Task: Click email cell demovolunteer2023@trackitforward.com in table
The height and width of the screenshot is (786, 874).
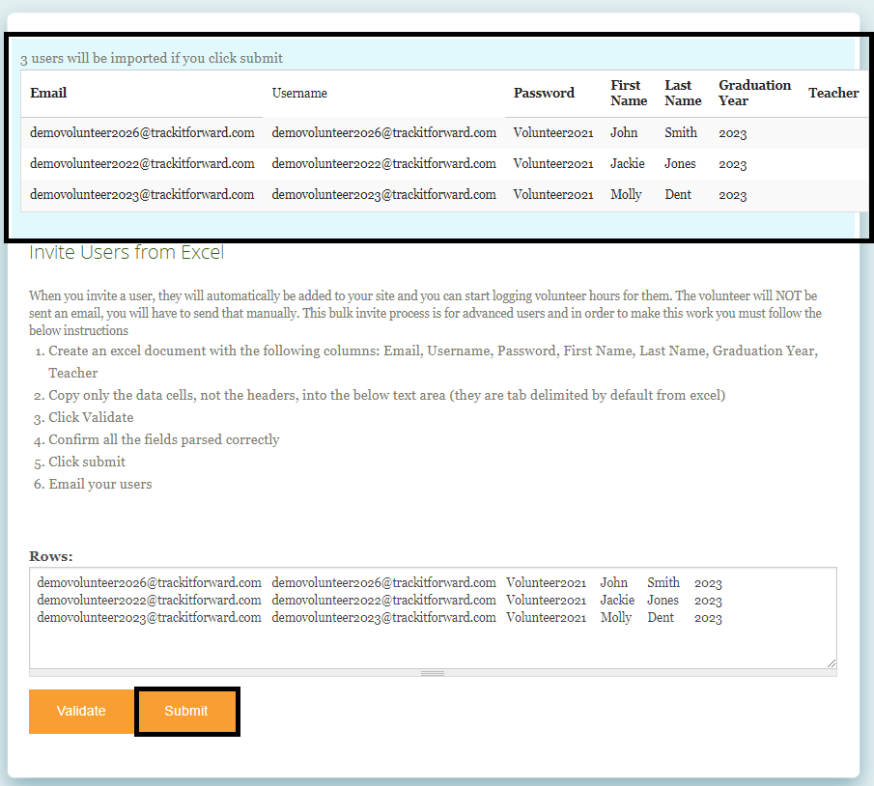Action: tap(142, 194)
